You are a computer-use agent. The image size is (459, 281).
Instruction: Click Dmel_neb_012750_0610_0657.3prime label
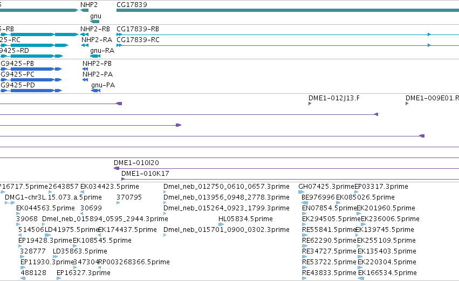[227, 187]
